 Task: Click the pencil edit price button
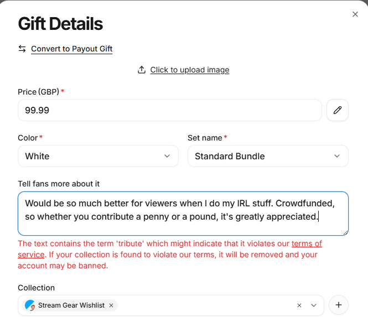(x=337, y=110)
